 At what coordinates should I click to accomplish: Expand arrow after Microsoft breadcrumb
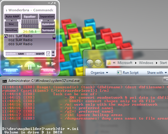click(x=136, y=63)
